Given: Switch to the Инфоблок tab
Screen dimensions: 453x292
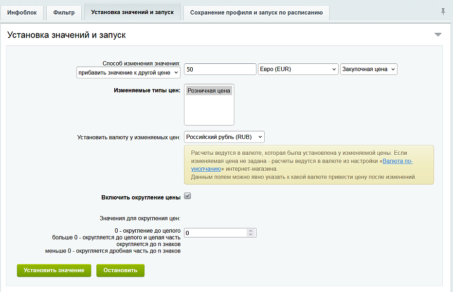Looking at the screenshot, I should click(22, 13).
